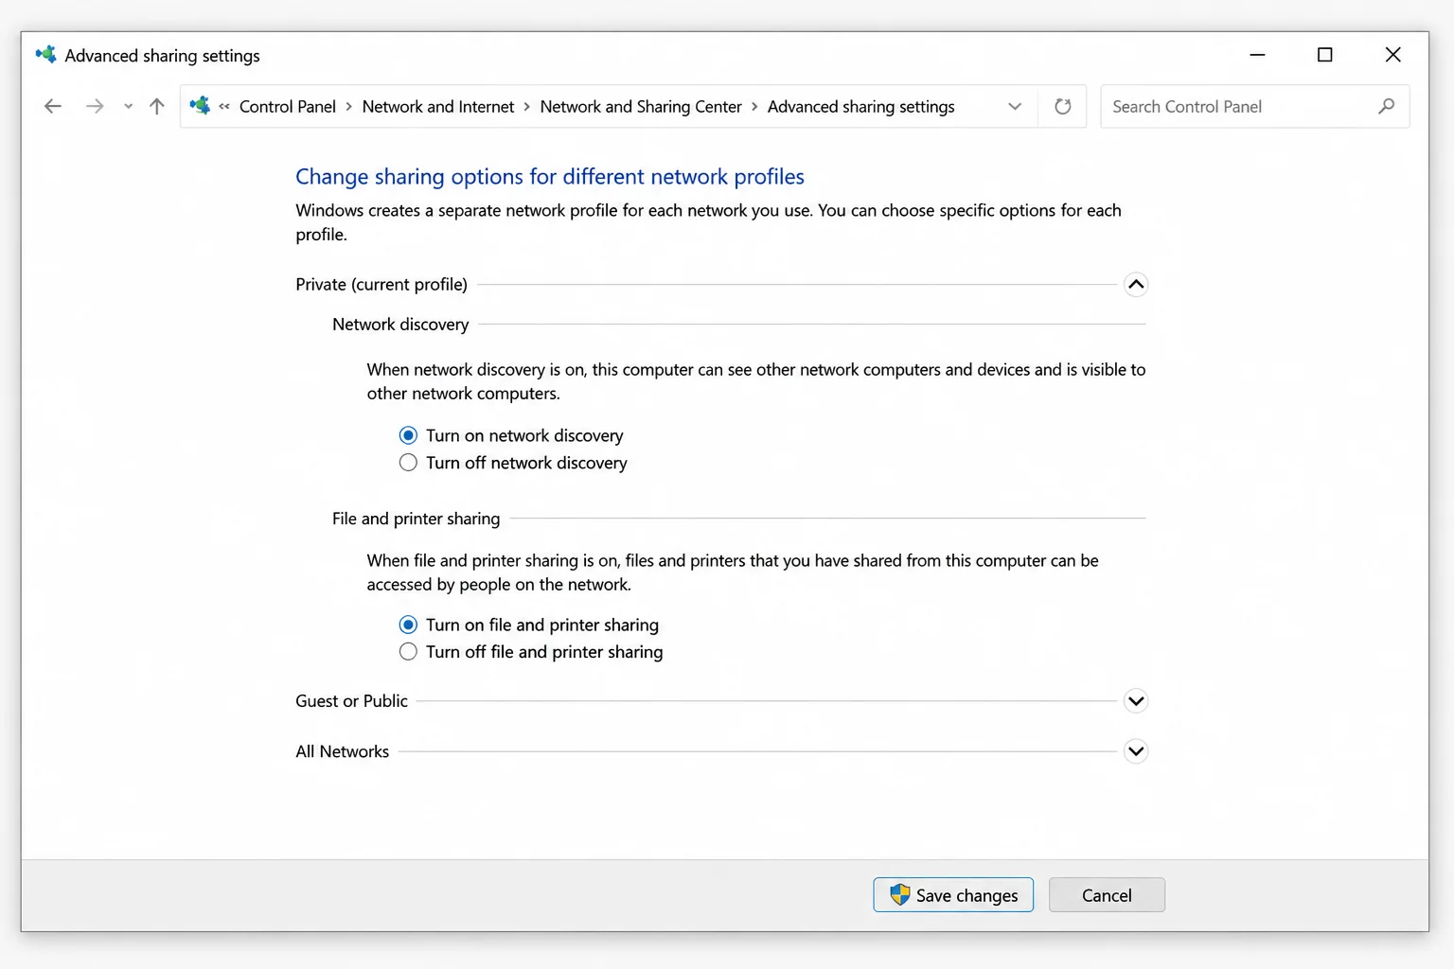1454x969 pixels.
Task: Click heading Change sharing options for different network profiles
Action: pos(550,177)
